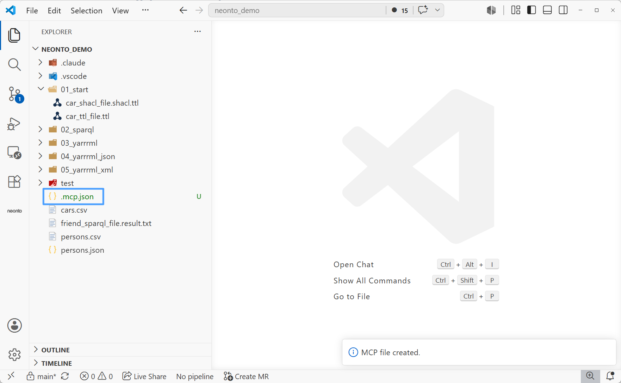Open chat dropdown arrow in title bar

tap(437, 10)
